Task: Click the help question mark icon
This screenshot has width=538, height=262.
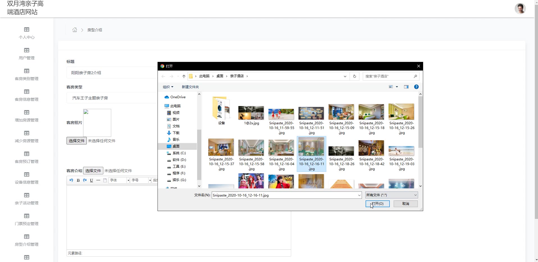Action: pos(416,87)
